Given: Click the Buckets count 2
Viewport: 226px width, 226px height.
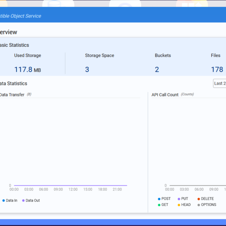Looking at the screenshot, I should (157, 70).
